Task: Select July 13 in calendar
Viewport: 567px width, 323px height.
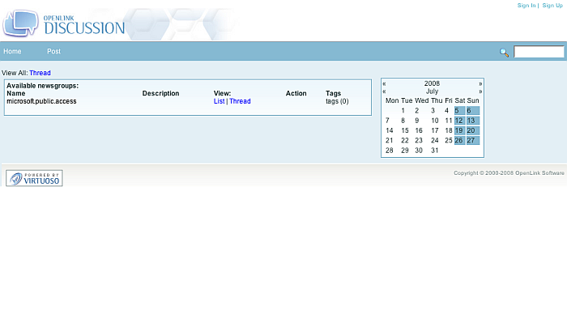Action: (x=472, y=121)
